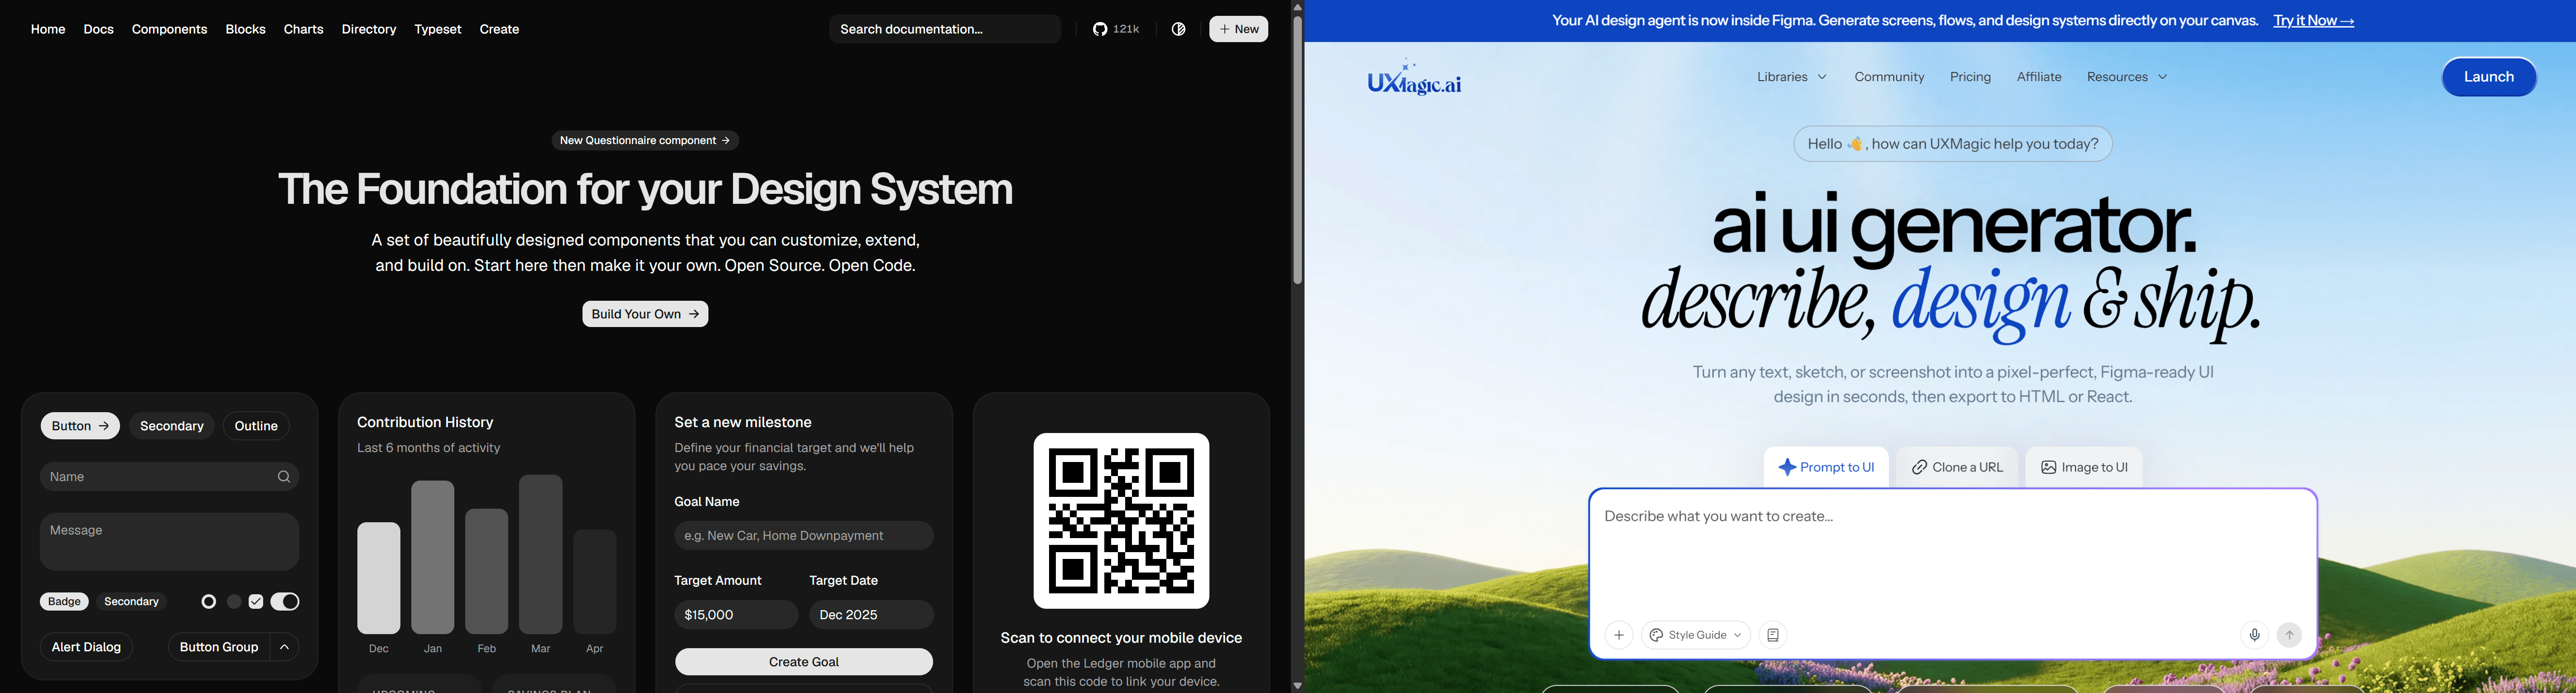The height and width of the screenshot is (693, 2576).
Task: Open the Community nav link
Action: pyautogui.click(x=1889, y=77)
